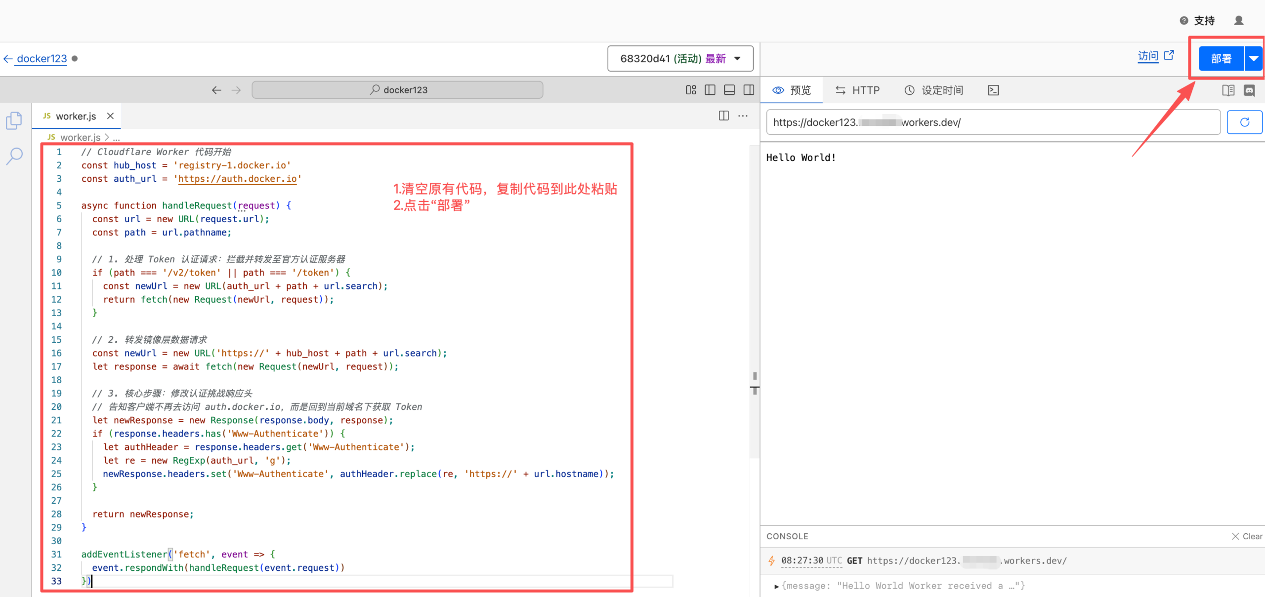Switch to the 预览 tab
The image size is (1265, 597).
coord(791,90)
